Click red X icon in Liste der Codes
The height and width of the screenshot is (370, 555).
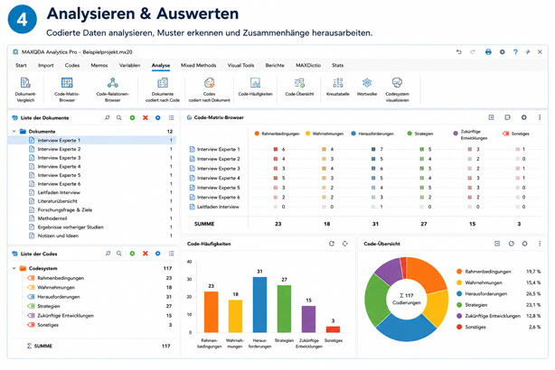(146, 254)
